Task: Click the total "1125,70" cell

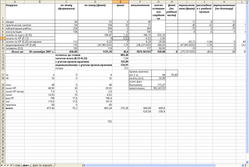Action: click(x=95, y=52)
